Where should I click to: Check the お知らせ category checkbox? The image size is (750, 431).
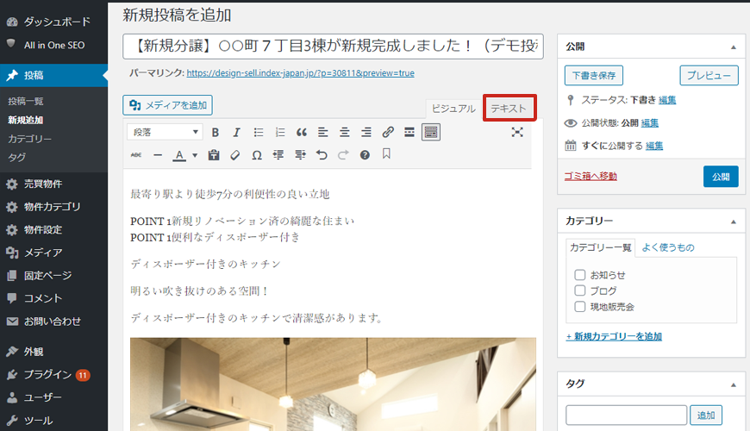tap(580, 275)
